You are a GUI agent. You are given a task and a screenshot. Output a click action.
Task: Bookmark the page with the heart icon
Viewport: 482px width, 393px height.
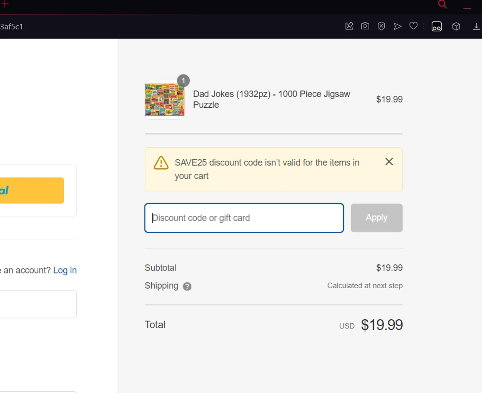tap(414, 26)
